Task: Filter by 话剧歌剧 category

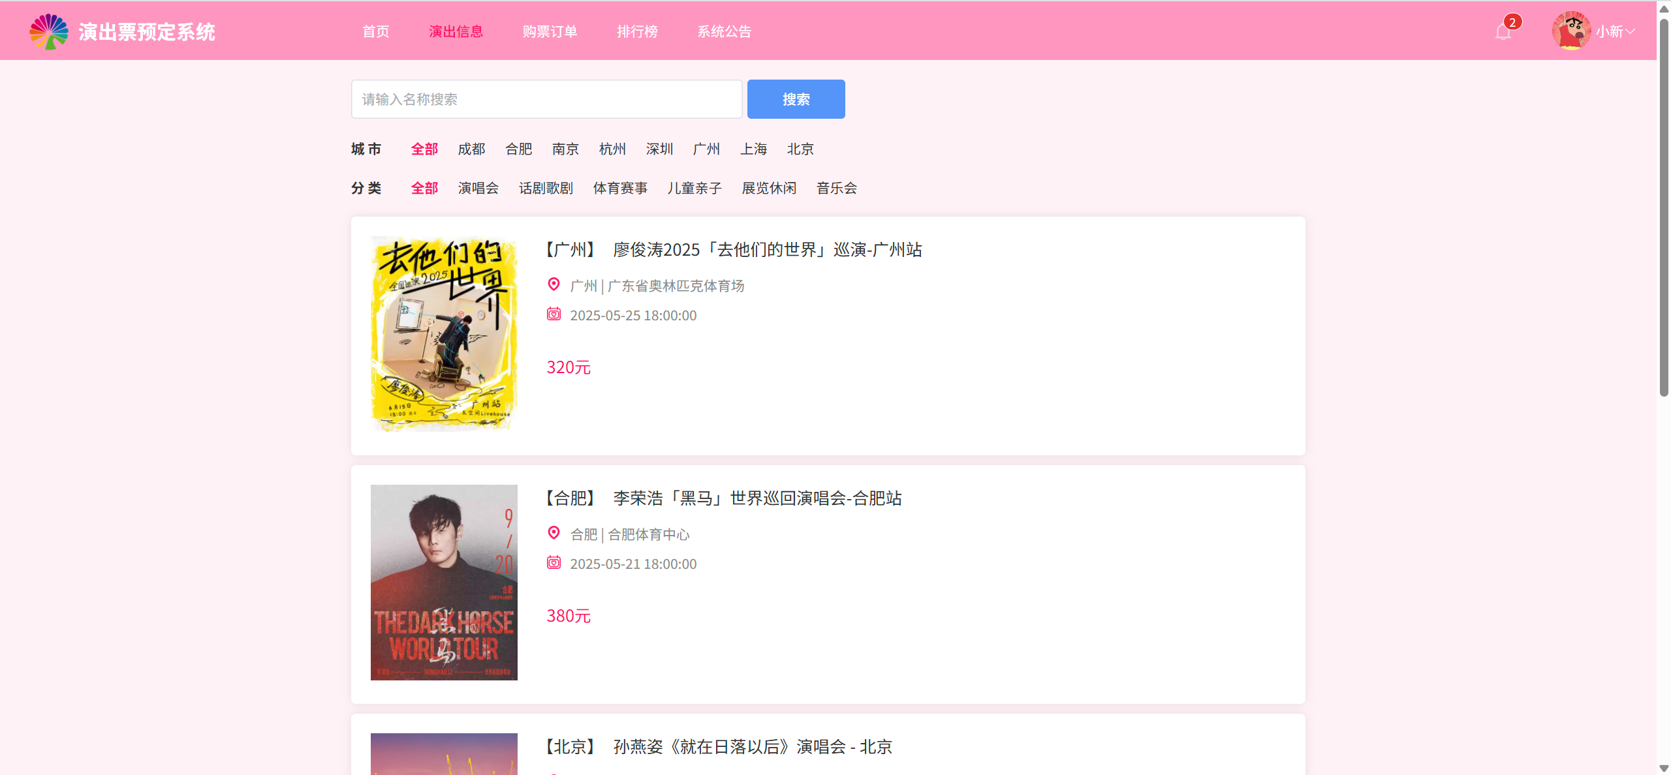Action: pyautogui.click(x=546, y=189)
